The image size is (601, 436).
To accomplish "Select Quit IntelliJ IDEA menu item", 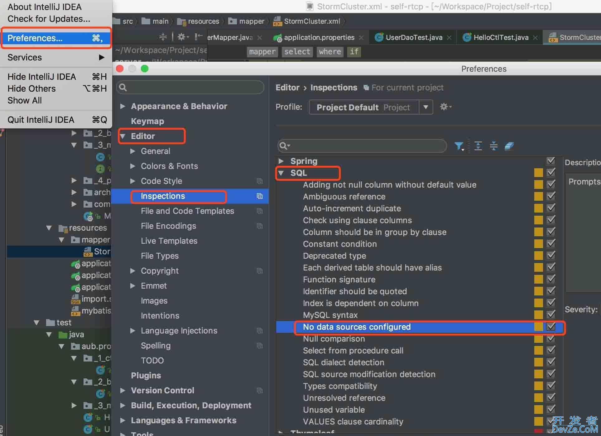I will (x=56, y=120).
